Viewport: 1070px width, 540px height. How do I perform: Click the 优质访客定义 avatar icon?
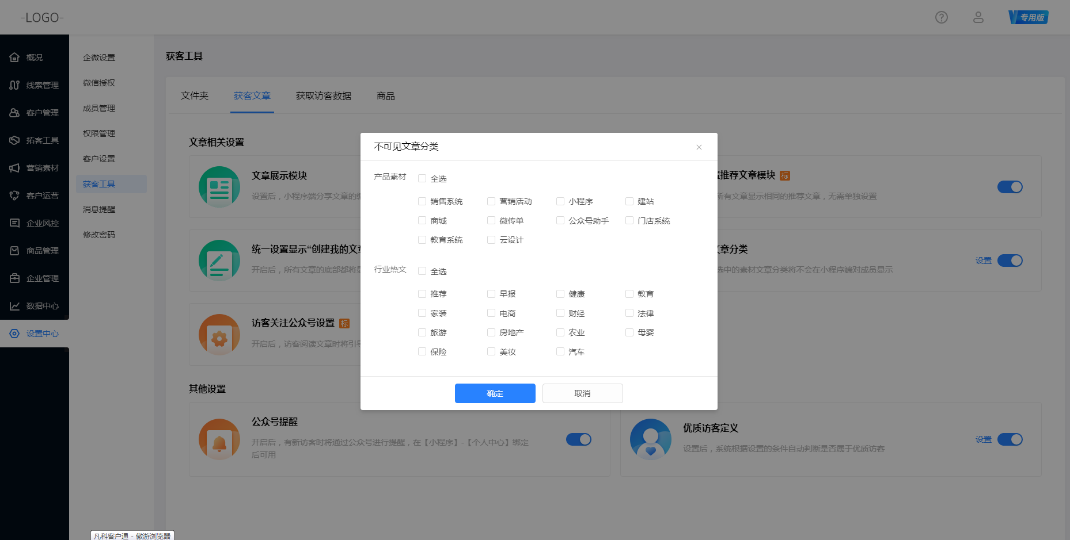tap(651, 439)
